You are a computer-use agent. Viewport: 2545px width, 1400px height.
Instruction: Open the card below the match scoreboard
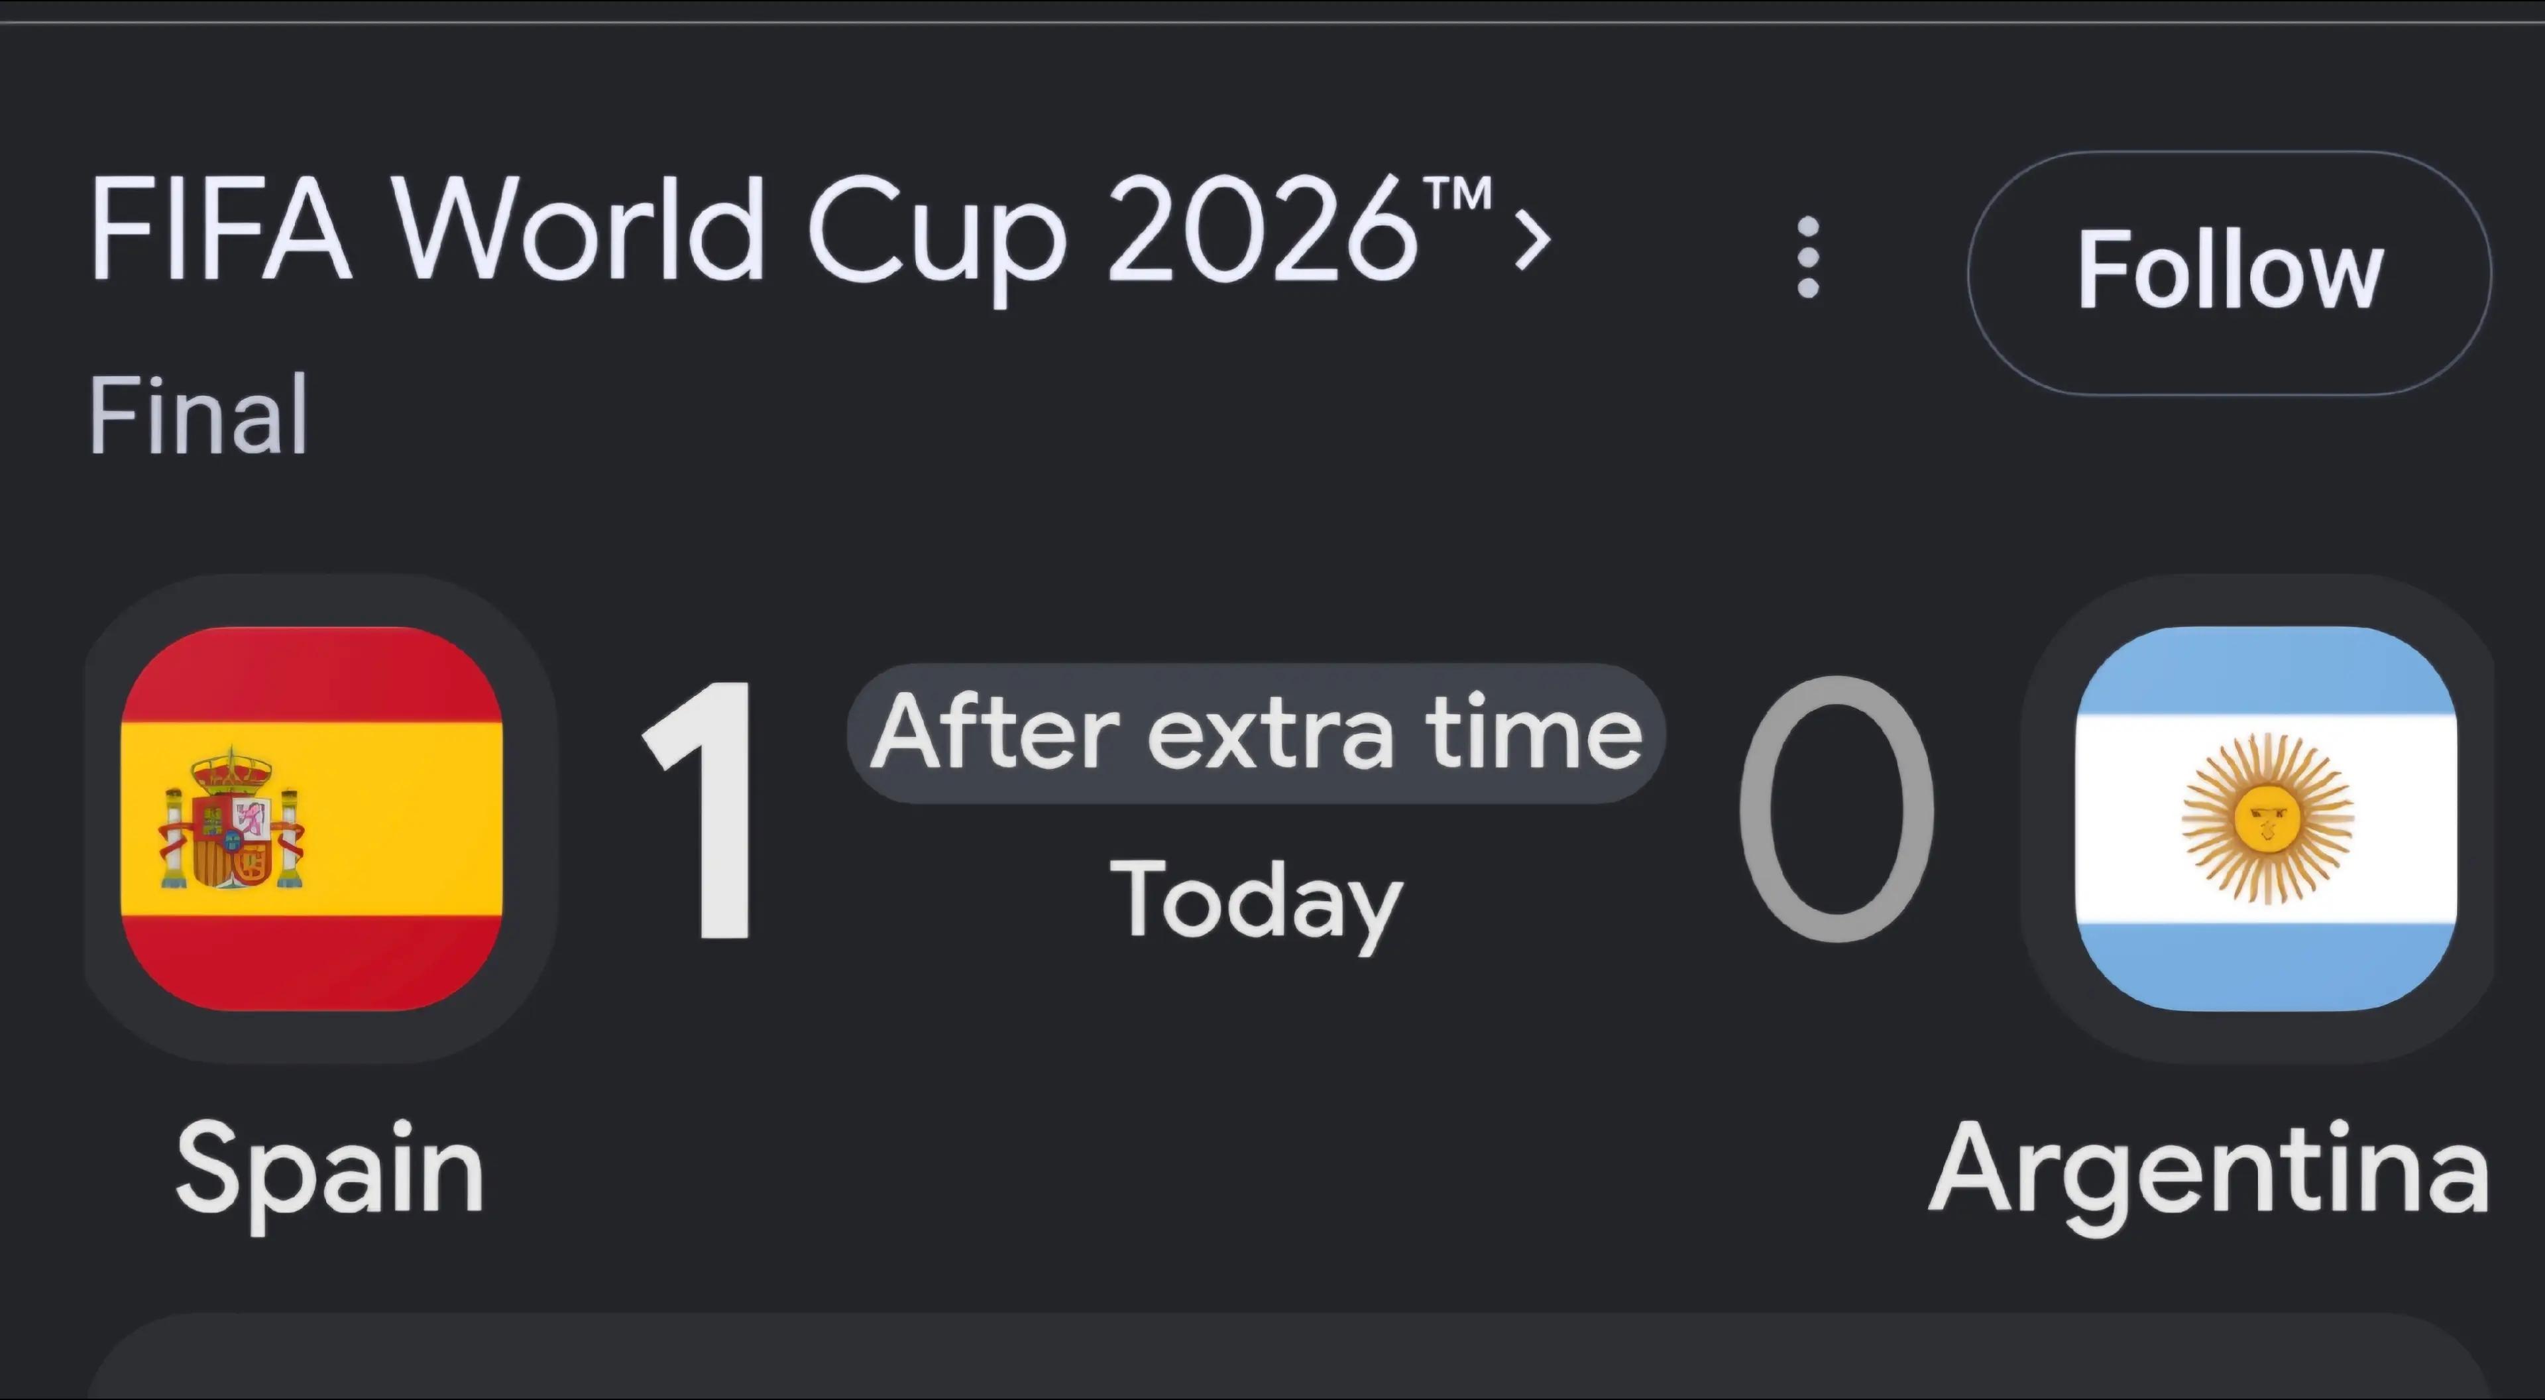1286,1356
